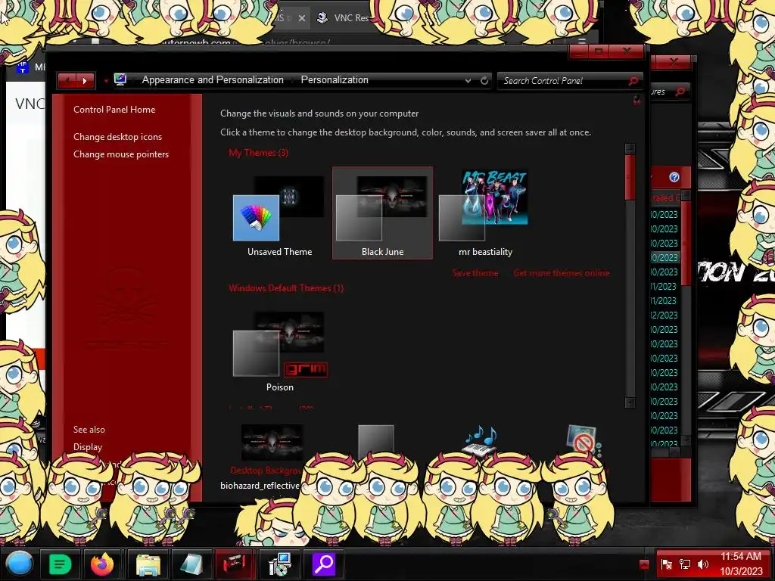Click Get more themes online link
Viewport: 775px width, 581px height.
(x=561, y=273)
